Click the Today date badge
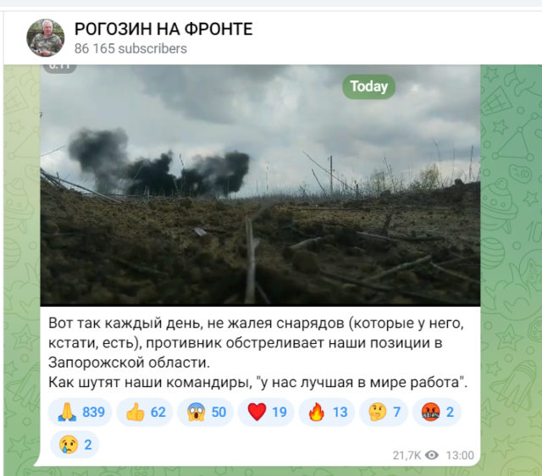The width and height of the screenshot is (542, 476). (368, 86)
